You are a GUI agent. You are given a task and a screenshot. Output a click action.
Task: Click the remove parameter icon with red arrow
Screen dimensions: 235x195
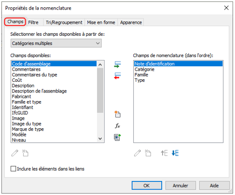[117, 76]
